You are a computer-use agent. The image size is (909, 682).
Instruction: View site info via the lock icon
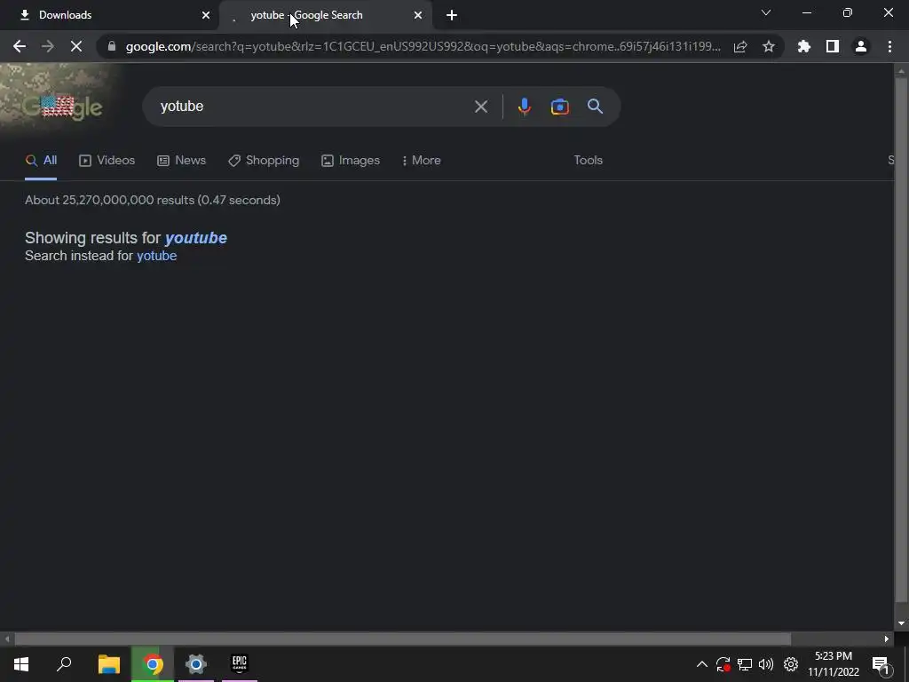pyautogui.click(x=112, y=46)
